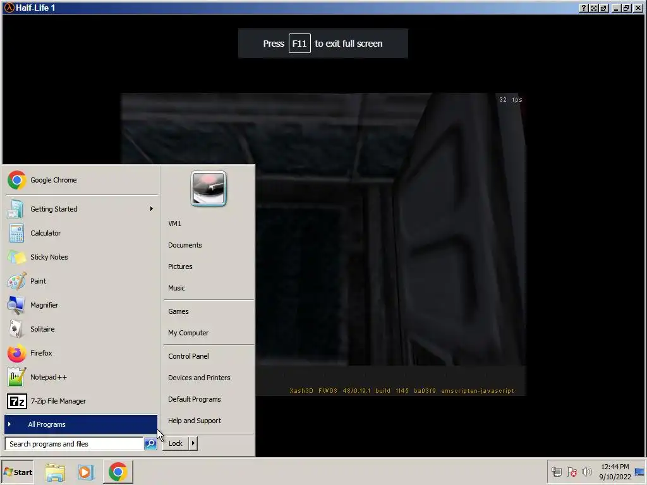This screenshot has height=485, width=647.
Task: Click the help question mark title button
Action: click(583, 8)
